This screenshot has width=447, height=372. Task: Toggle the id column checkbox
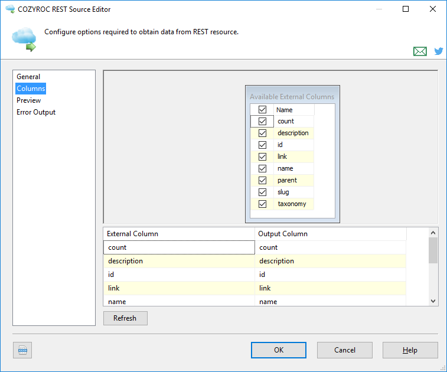[x=262, y=145]
